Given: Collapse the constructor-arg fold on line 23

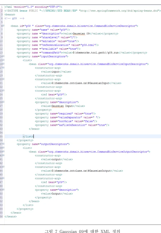Looking at the screenshot, I should coord(4,91).
